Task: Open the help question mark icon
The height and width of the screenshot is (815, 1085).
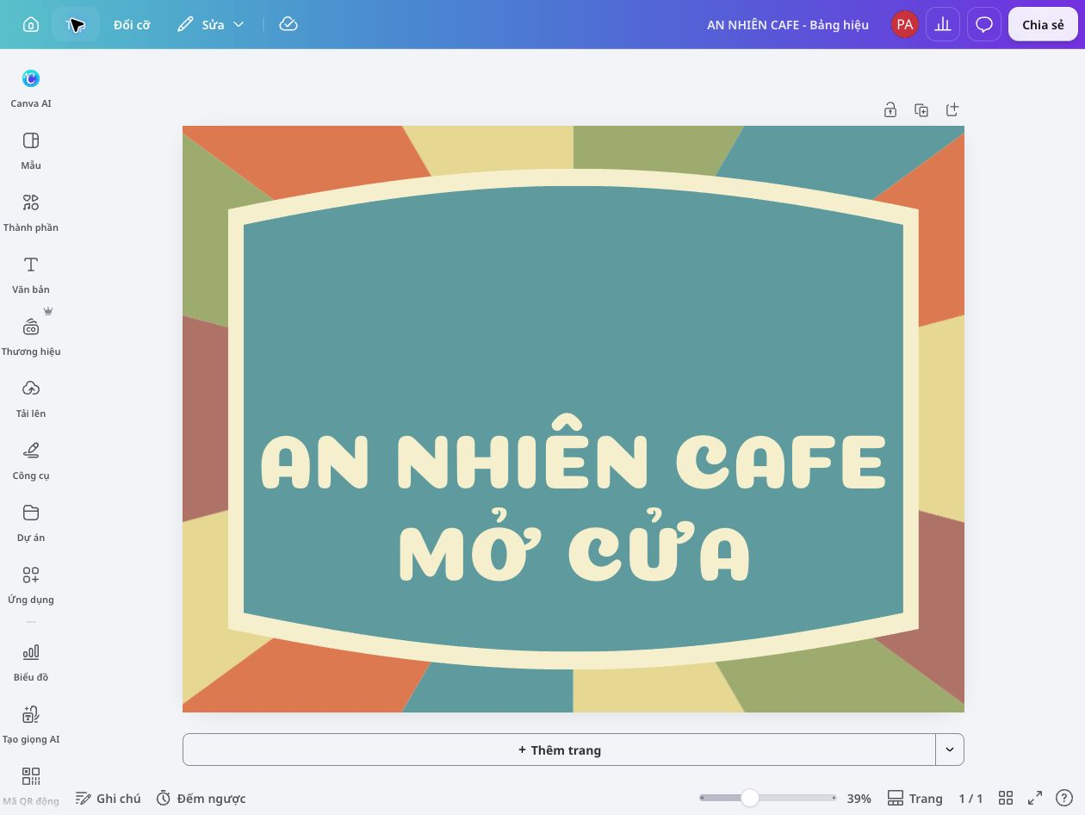Action: click(x=1064, y=798)
